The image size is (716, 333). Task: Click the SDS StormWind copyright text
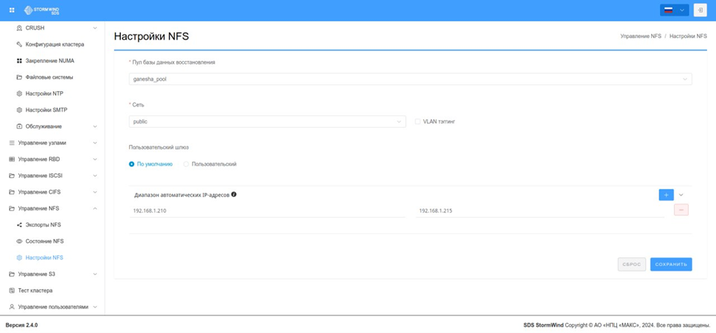[617, 325]
